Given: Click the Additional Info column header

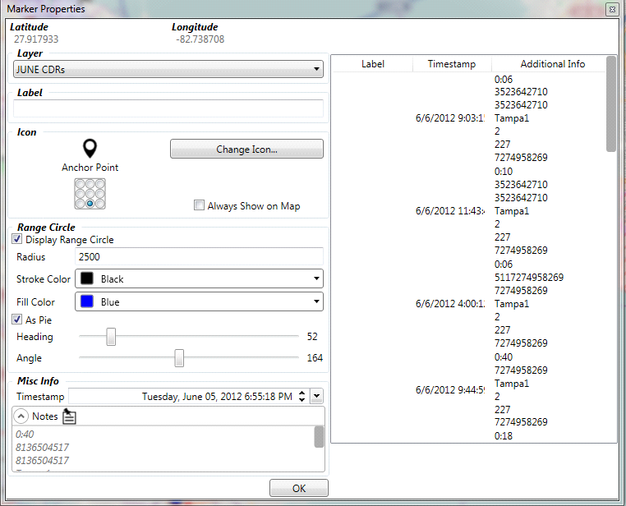Looking at the screenshot, I should [552, 64].
